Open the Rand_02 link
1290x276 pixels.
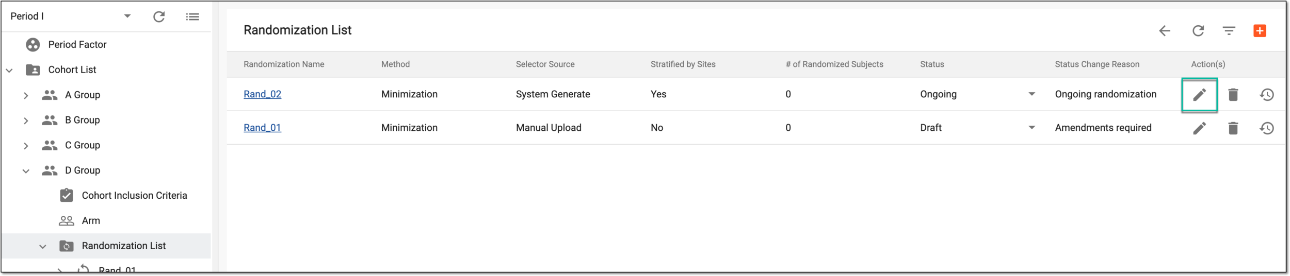click(262, 94)
